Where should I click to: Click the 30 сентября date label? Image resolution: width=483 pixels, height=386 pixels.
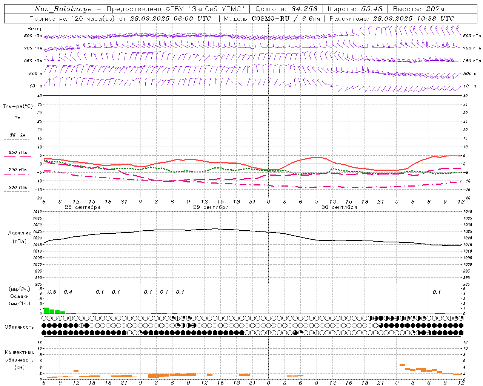pos(339,207)
